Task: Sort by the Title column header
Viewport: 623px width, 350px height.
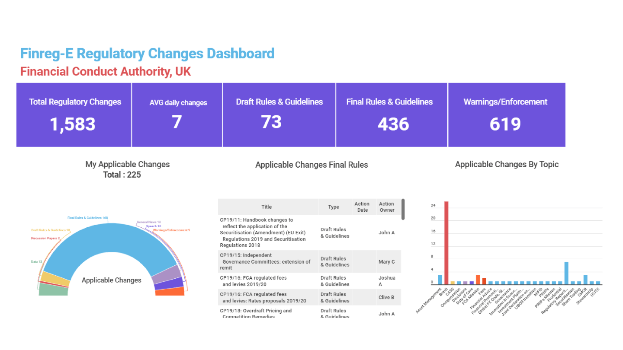Action: (x=267, y=207)
